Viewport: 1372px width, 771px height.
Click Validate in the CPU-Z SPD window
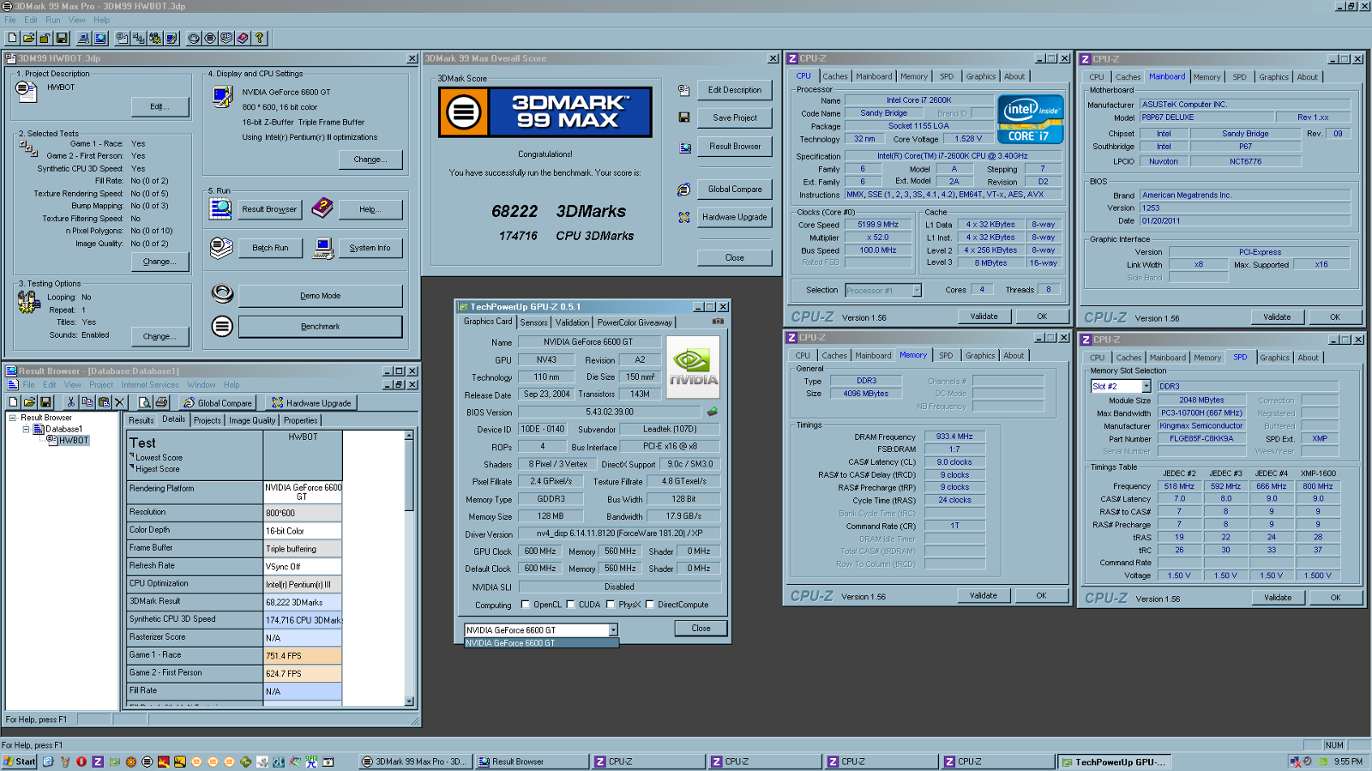click(1277, 598)
